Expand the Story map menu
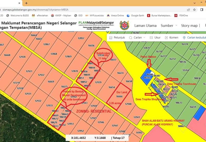206x142 pixels. (x=191, y=25)
